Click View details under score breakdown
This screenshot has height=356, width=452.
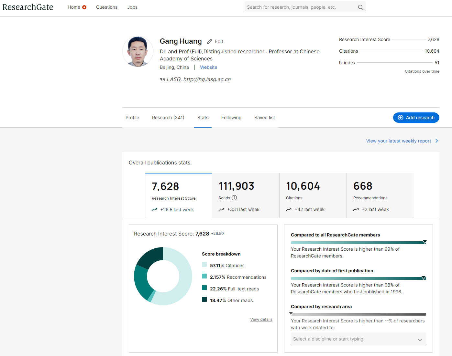[261, 319]
